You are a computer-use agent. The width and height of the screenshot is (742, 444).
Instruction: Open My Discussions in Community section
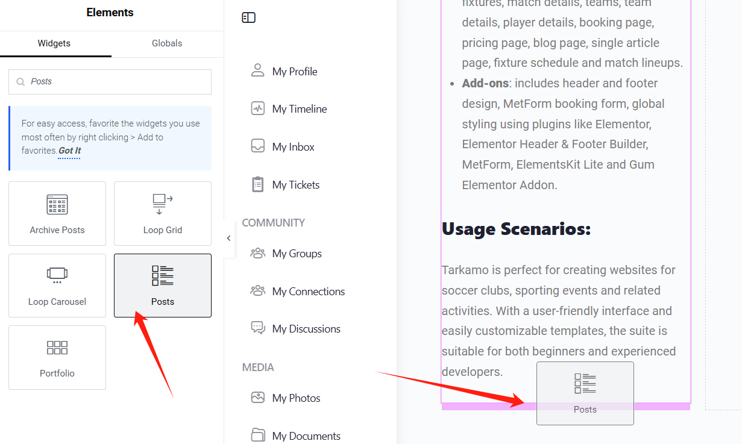(x=306, y=329)
